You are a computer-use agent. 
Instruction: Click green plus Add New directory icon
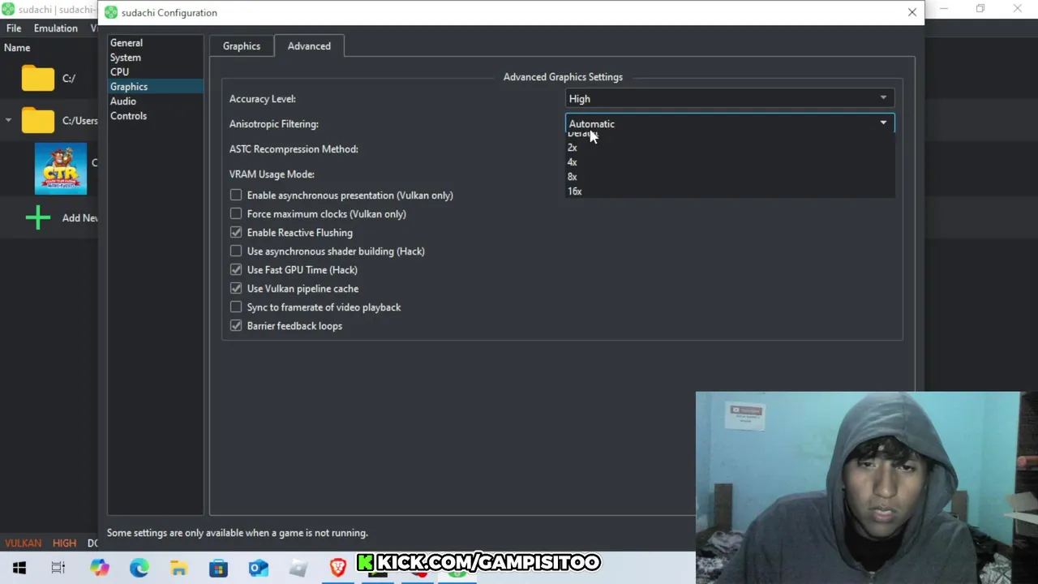[x=38, y=217]
